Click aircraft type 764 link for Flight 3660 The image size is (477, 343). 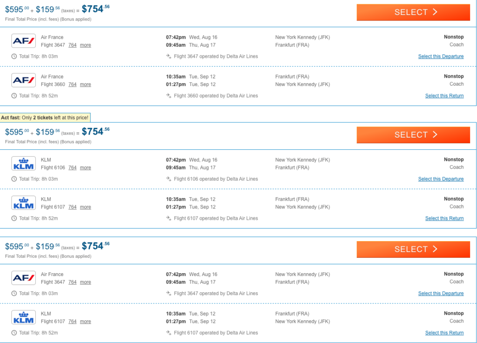click(x=72, y=84)
